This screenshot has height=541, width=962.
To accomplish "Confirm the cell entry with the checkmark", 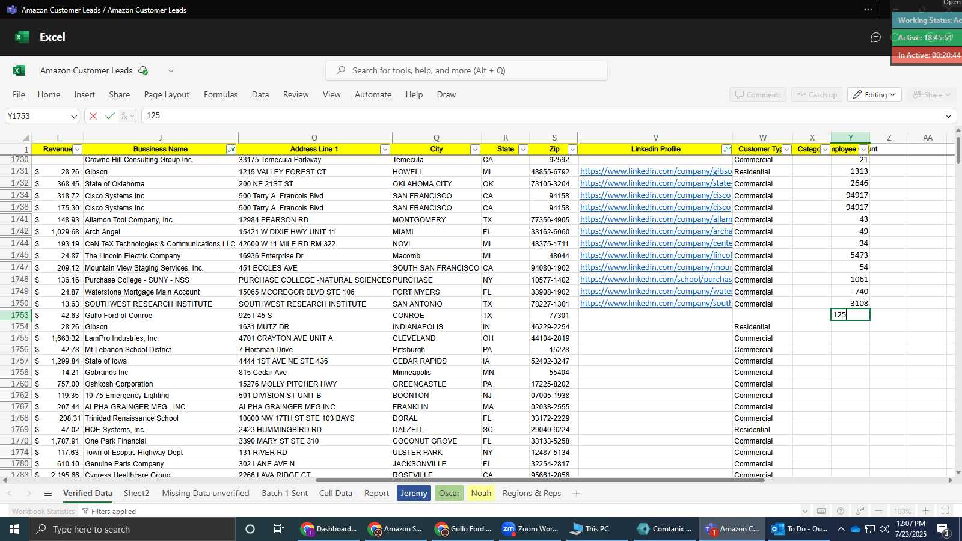I will [x=109, y=116].
